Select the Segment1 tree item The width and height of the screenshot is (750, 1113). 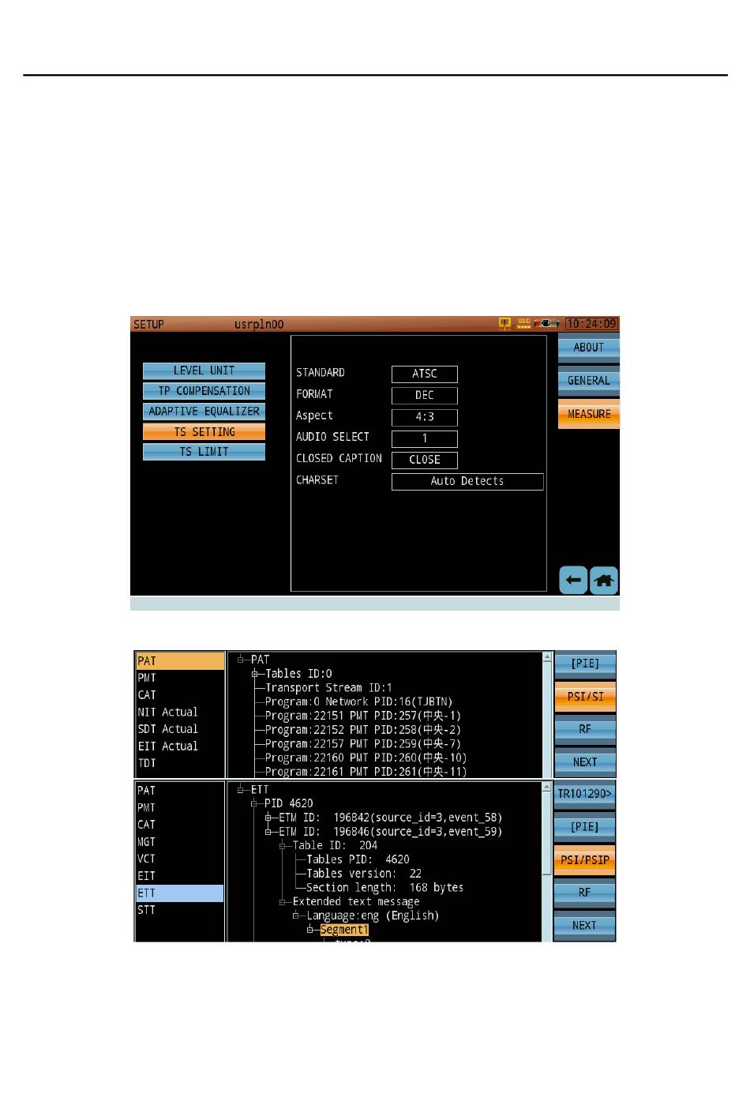tap(344, 930)
